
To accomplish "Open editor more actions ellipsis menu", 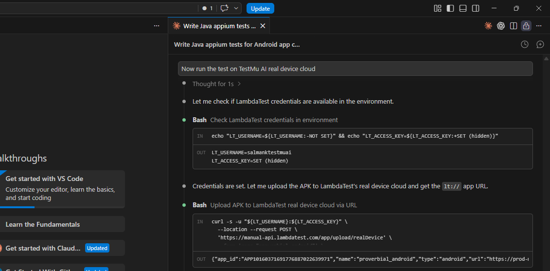I will click(x=539, y=26).
